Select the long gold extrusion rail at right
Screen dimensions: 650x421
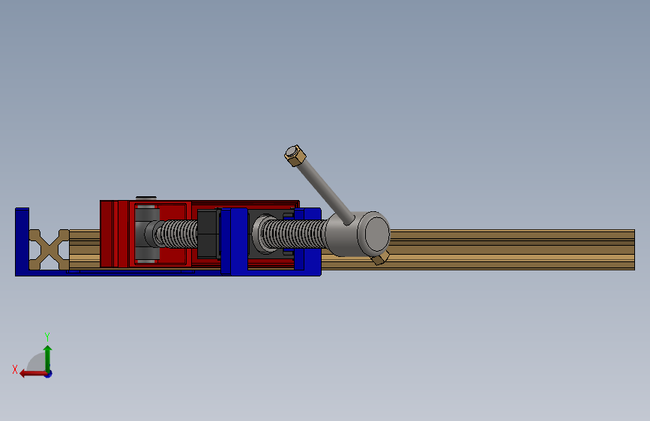coord(512,249)
